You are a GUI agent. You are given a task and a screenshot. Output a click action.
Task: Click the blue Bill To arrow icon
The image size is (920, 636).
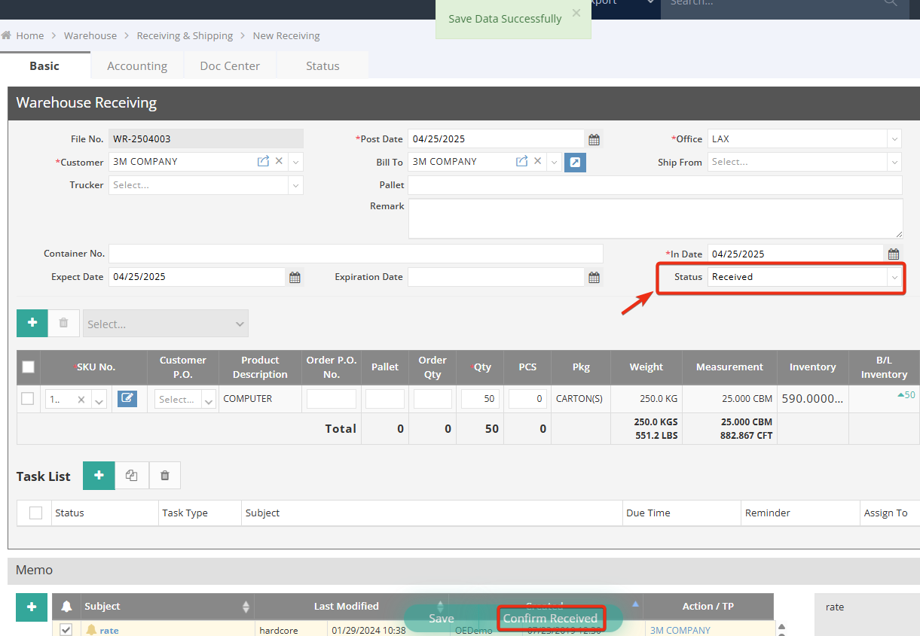coord(575,162)
